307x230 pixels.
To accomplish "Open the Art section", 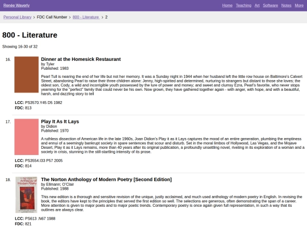I will 257,6.
